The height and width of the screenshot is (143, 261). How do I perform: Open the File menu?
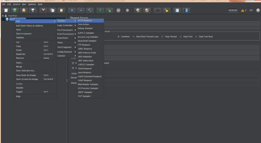click(4, 4)
